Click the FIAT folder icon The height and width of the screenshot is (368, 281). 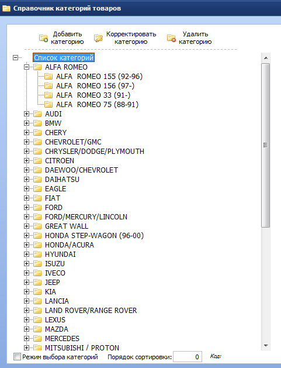point(37,198)
